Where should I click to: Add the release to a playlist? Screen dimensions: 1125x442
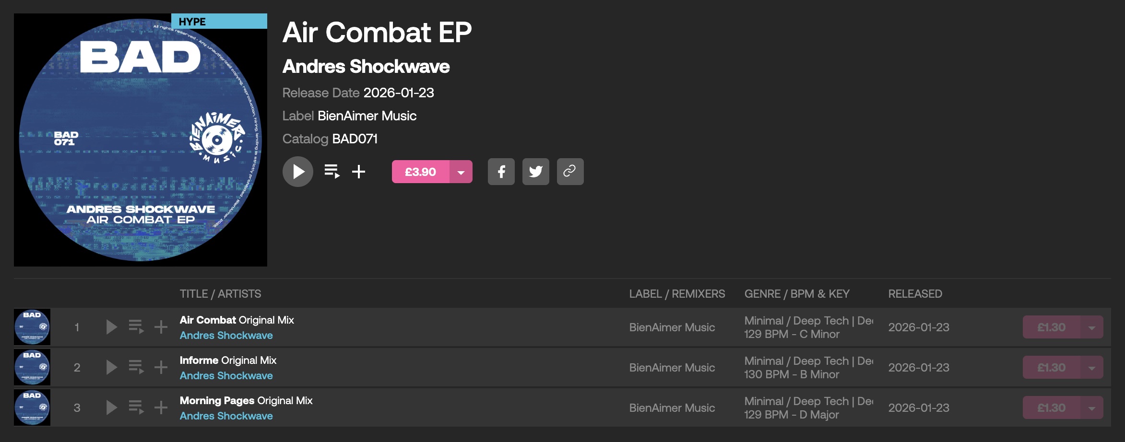tap(358, 172)
